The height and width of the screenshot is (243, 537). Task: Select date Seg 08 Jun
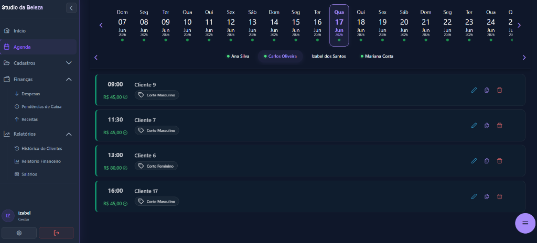[x=144, y=25]
